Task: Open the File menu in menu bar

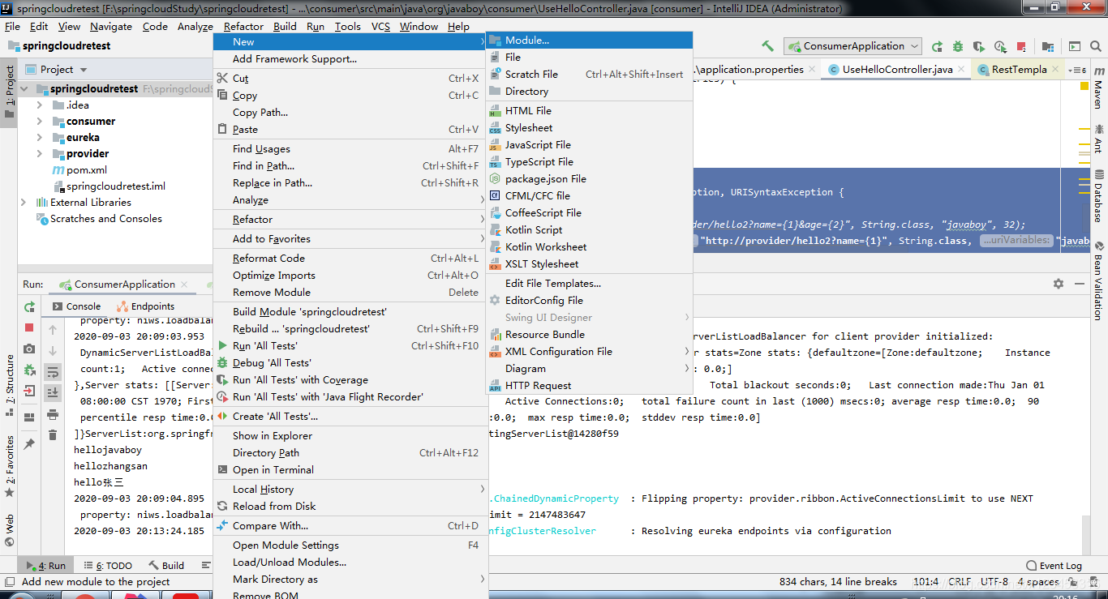Action: coord(12,27)
